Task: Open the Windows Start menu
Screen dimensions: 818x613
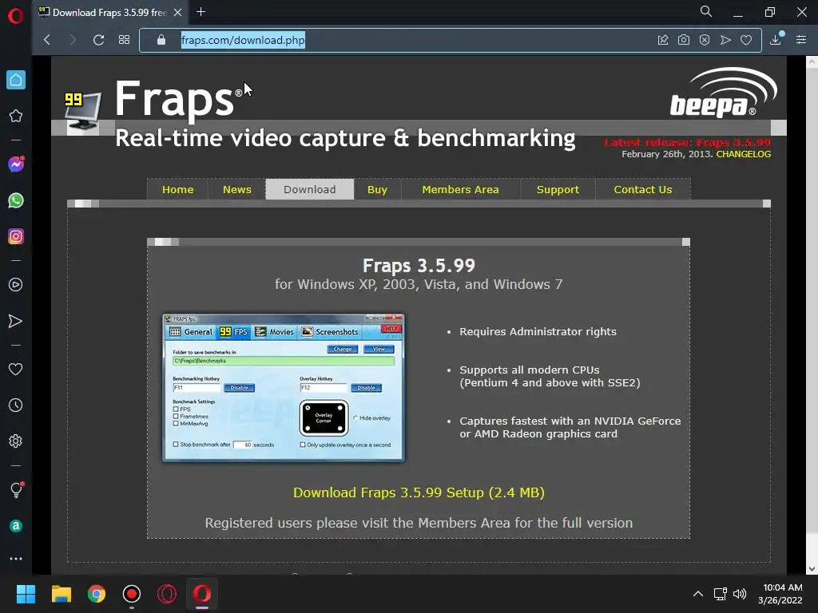Action: (x=26, y=594)
